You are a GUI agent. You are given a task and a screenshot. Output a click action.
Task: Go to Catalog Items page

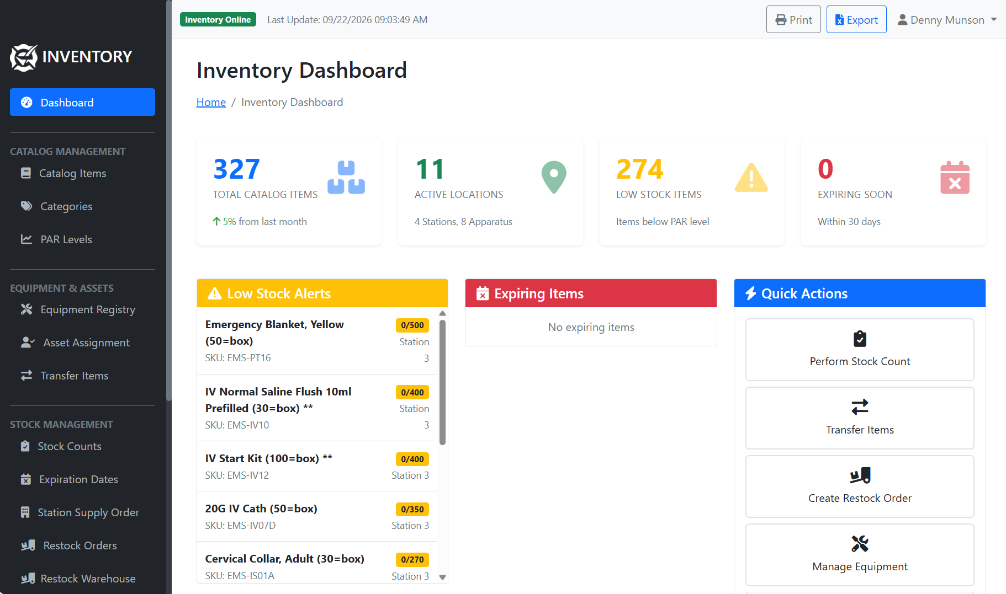pyautogui.click(x=82, y=173)
